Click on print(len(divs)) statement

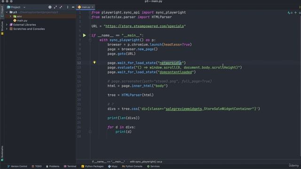123,118
